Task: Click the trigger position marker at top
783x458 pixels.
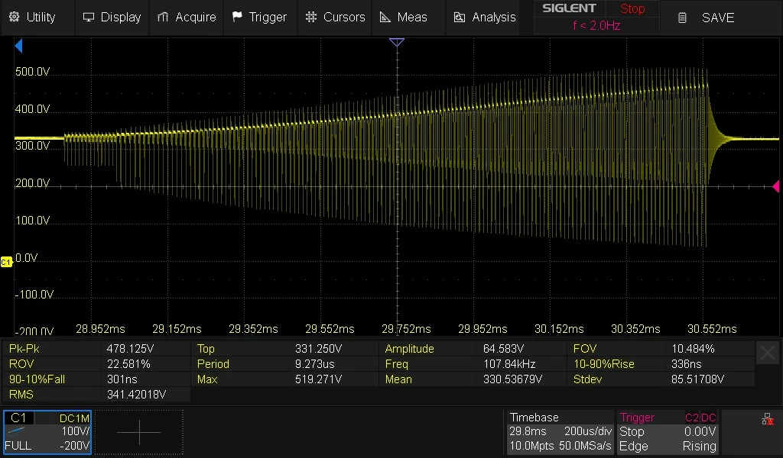Action: (x=397, y=42)
